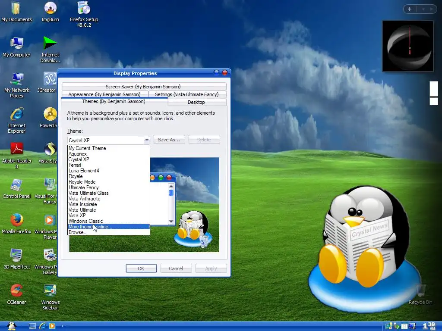Launch Windows Media Player desktop icon
This screenshot has width=442, height=331.
tap(46, 226)
